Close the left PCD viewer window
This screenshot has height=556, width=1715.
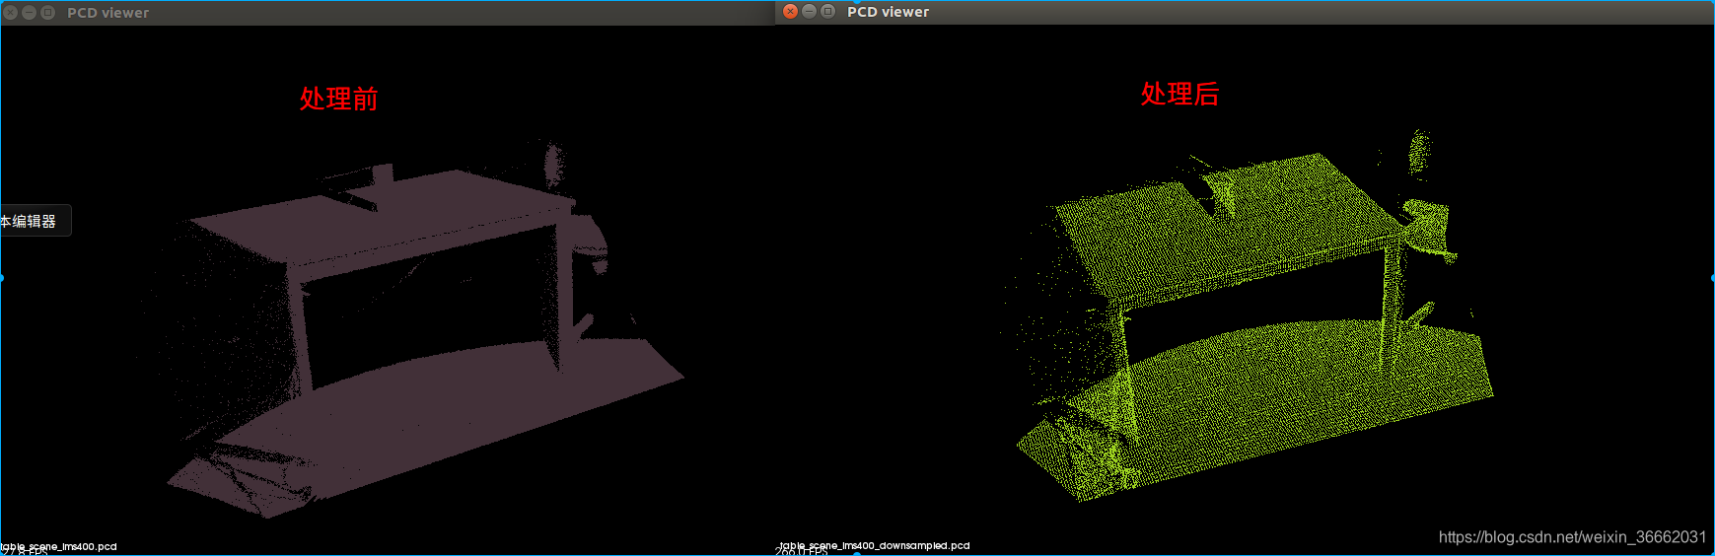(11, 13)
